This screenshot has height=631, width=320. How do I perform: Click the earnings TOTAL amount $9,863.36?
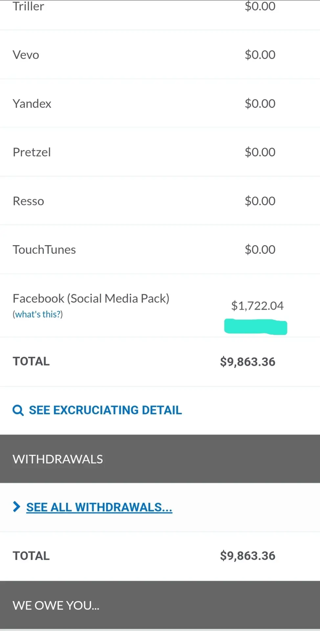tap(248, 362)
